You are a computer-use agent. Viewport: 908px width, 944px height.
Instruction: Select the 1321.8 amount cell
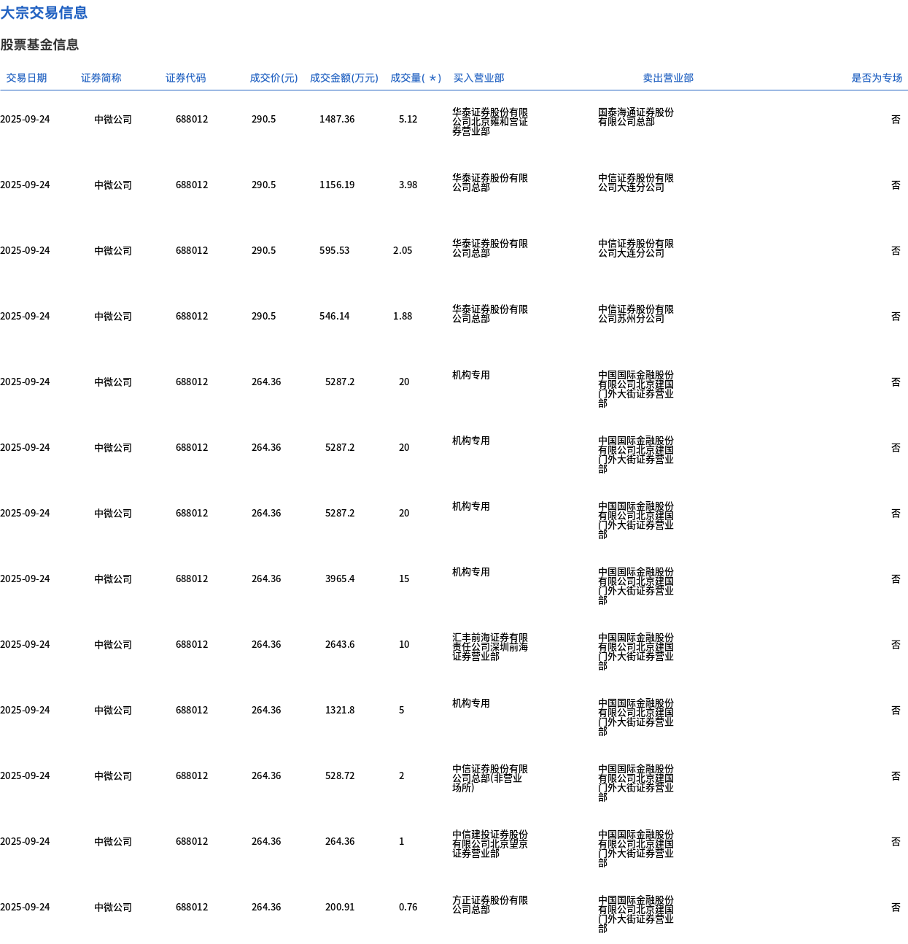coord(340,710)
